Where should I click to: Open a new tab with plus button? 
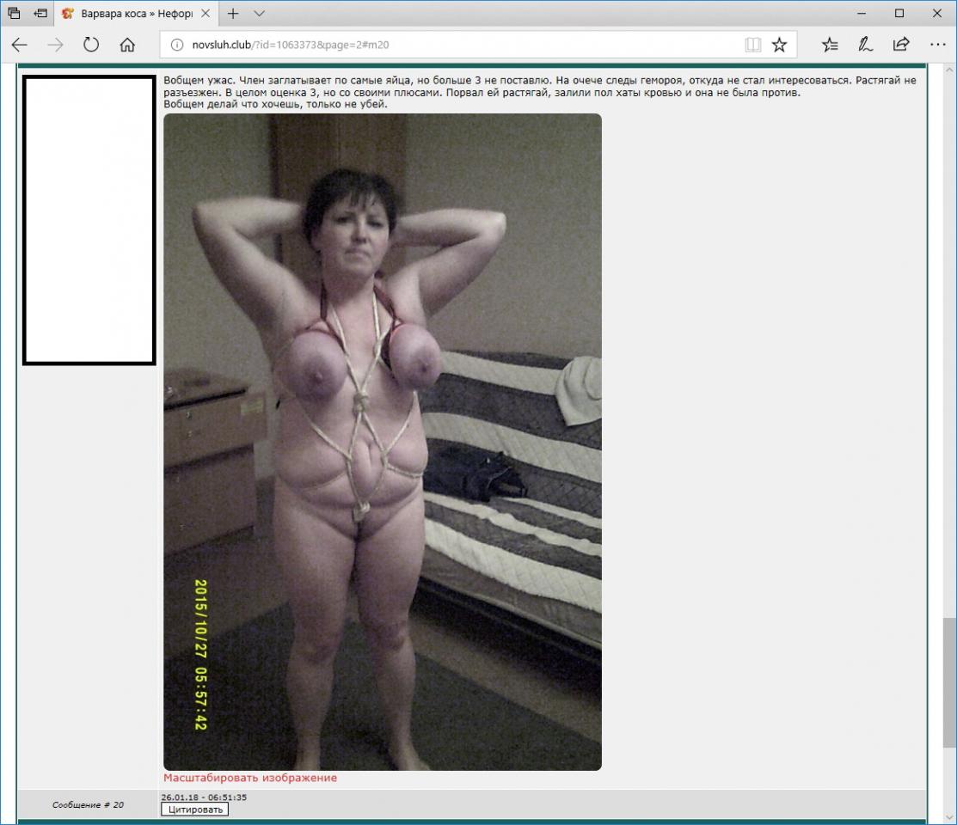pos(233,14)
